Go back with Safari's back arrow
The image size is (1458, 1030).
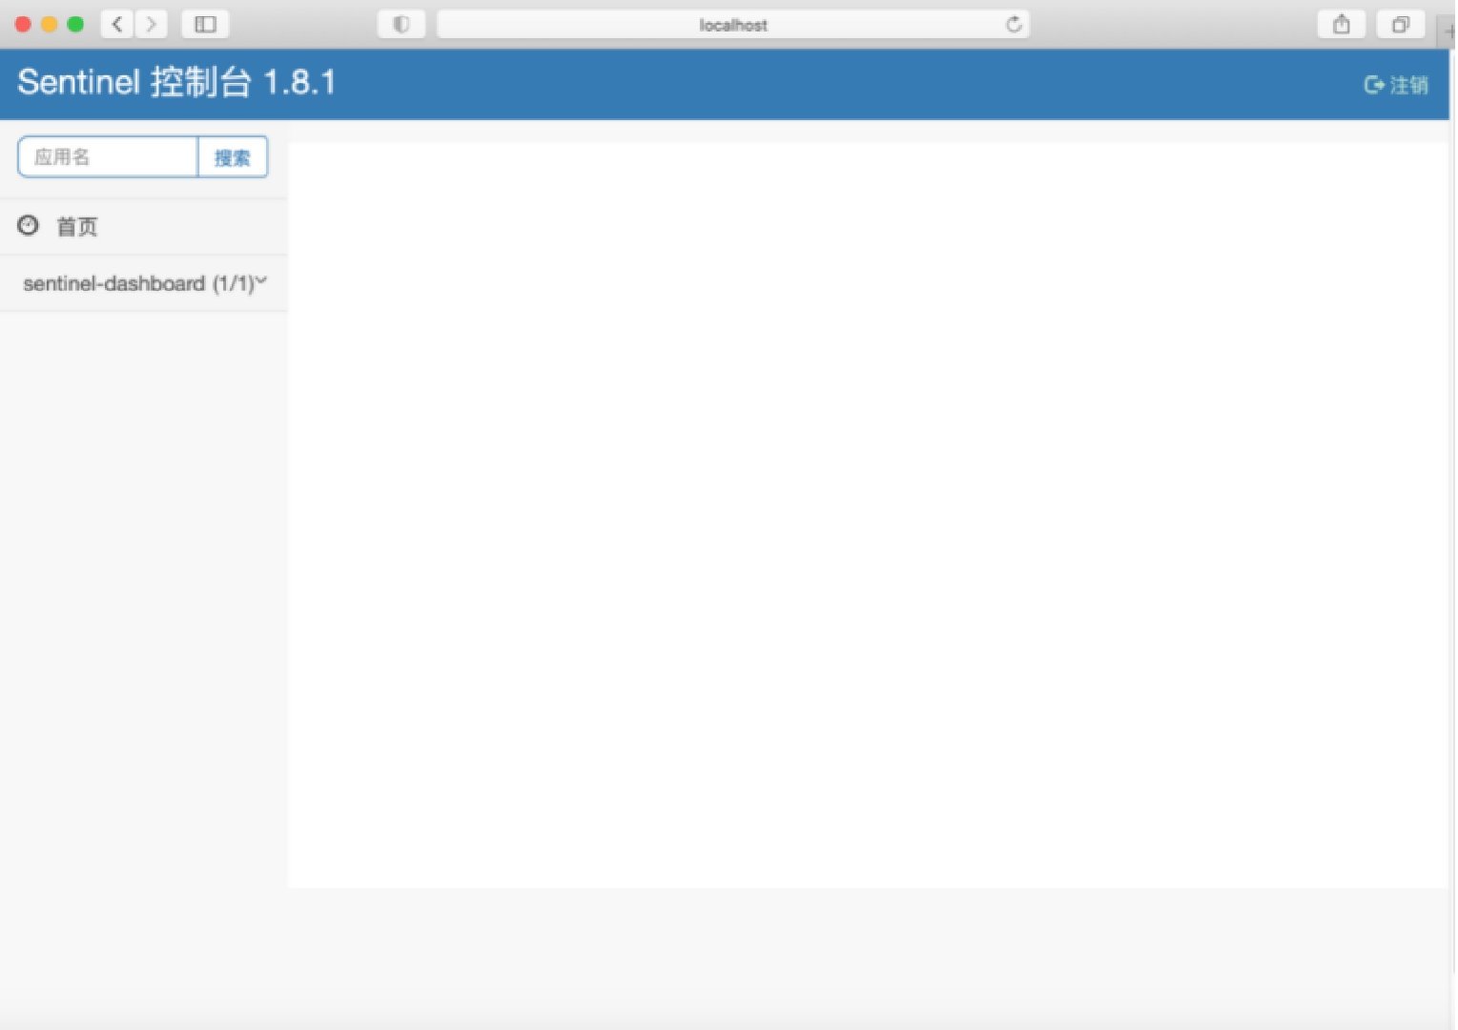pyautogui.click(x=117, y=24)
